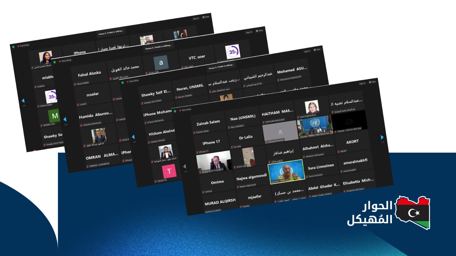456x256 pixels.
Task: Unmute using the mic icon on Zainab Salem's tile
Action: 194,133
